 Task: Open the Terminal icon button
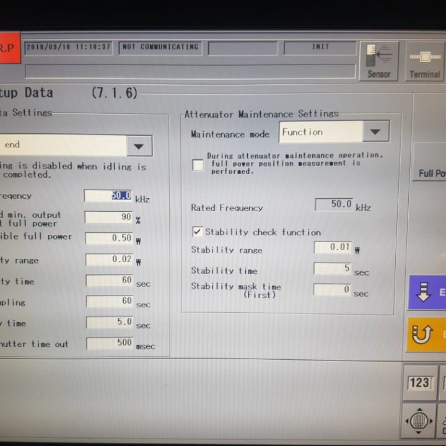pos(424,61)
